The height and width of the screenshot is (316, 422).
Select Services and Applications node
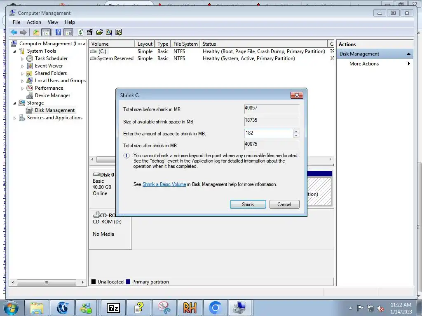[x=55, y=118]
